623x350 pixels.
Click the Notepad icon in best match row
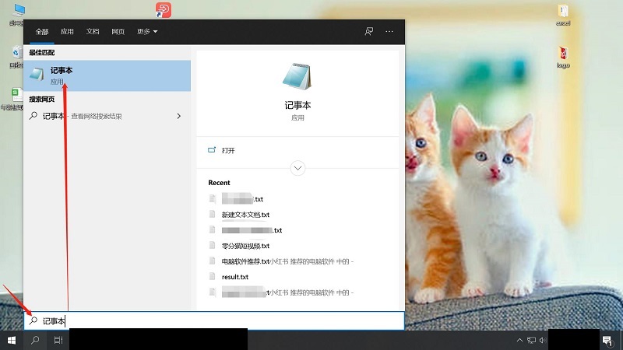[x=36, y=74]
